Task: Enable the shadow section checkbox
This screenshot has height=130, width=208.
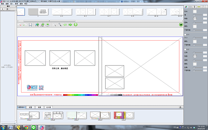Action: coord(185,50)
